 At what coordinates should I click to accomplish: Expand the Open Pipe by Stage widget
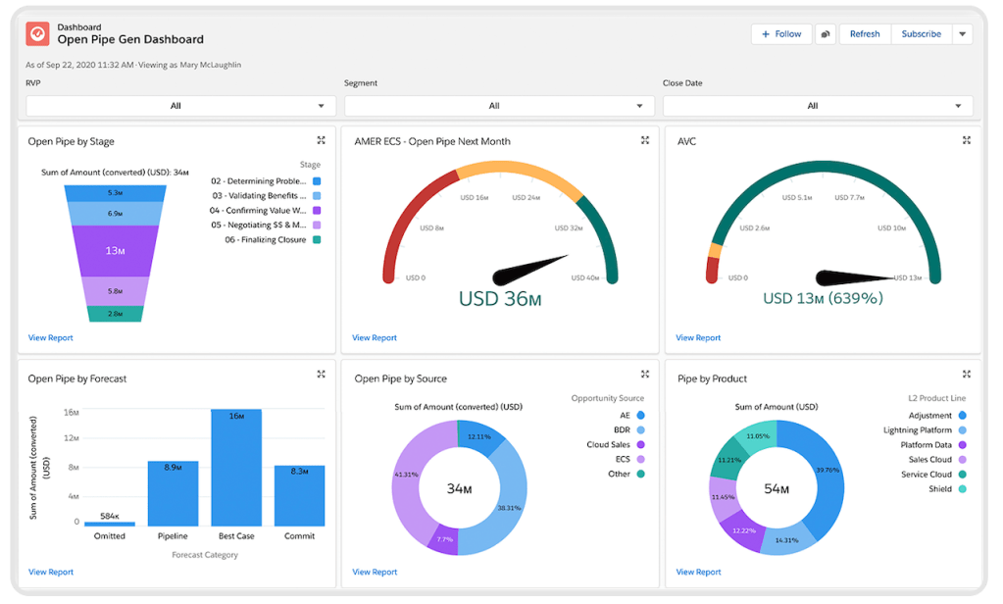click(x=321, y=139)
